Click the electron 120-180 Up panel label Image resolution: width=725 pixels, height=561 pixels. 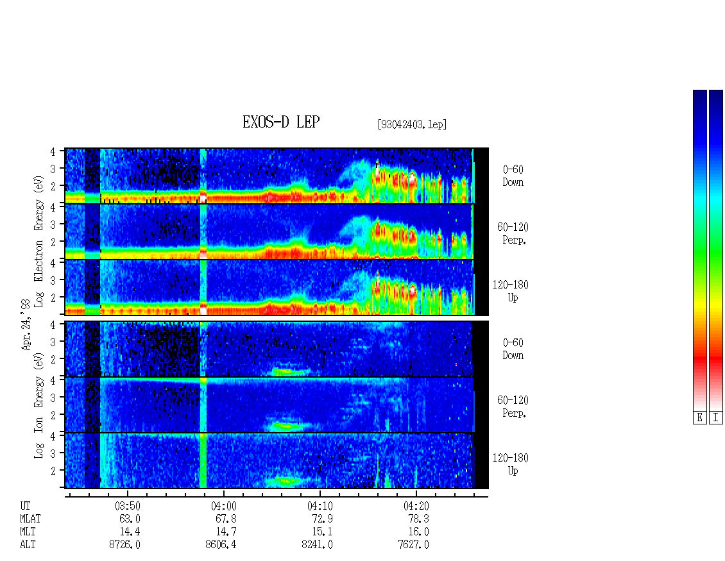511,292
